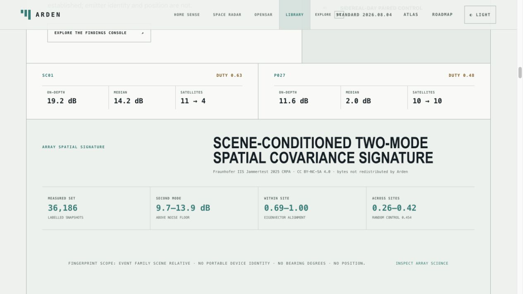Click the 10 → 10 satellites value
Image resolution: width=523 pixels, height=294 pixels.
(427, 101)
